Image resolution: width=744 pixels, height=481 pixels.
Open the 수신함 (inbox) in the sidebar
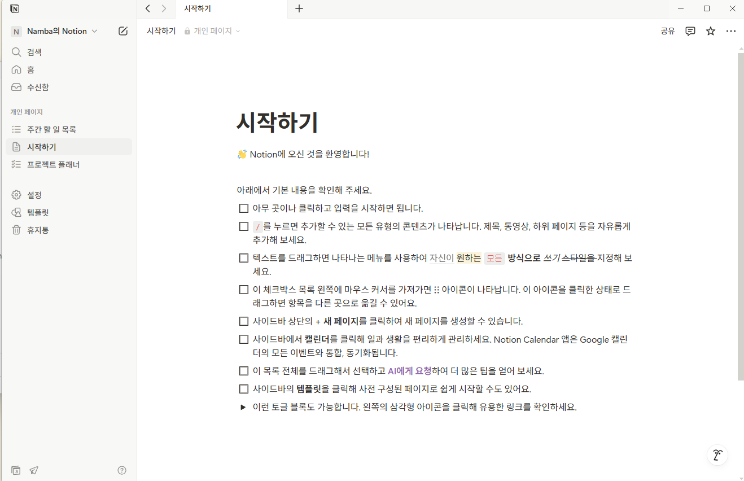click(36, 87)
